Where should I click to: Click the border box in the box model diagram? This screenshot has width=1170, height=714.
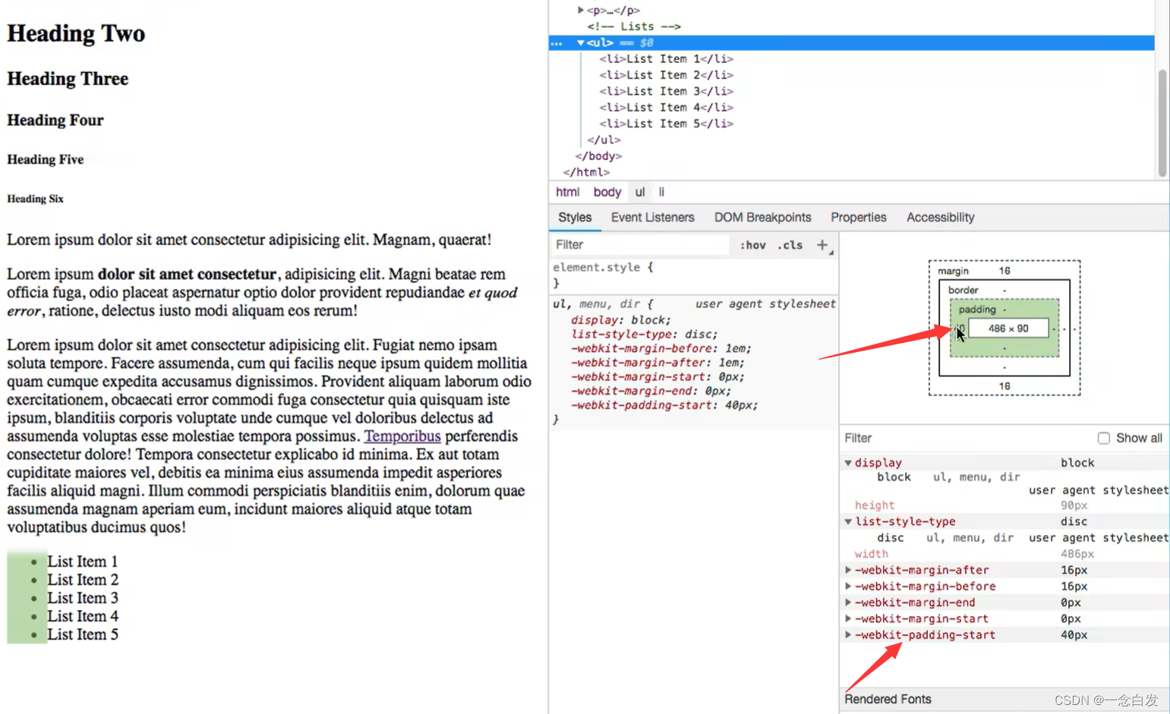point(963,290)
